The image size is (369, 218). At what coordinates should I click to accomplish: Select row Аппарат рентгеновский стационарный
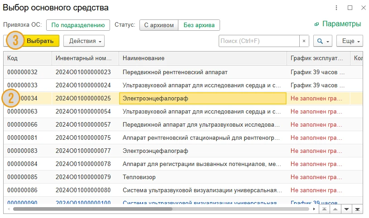click(183, 138)
